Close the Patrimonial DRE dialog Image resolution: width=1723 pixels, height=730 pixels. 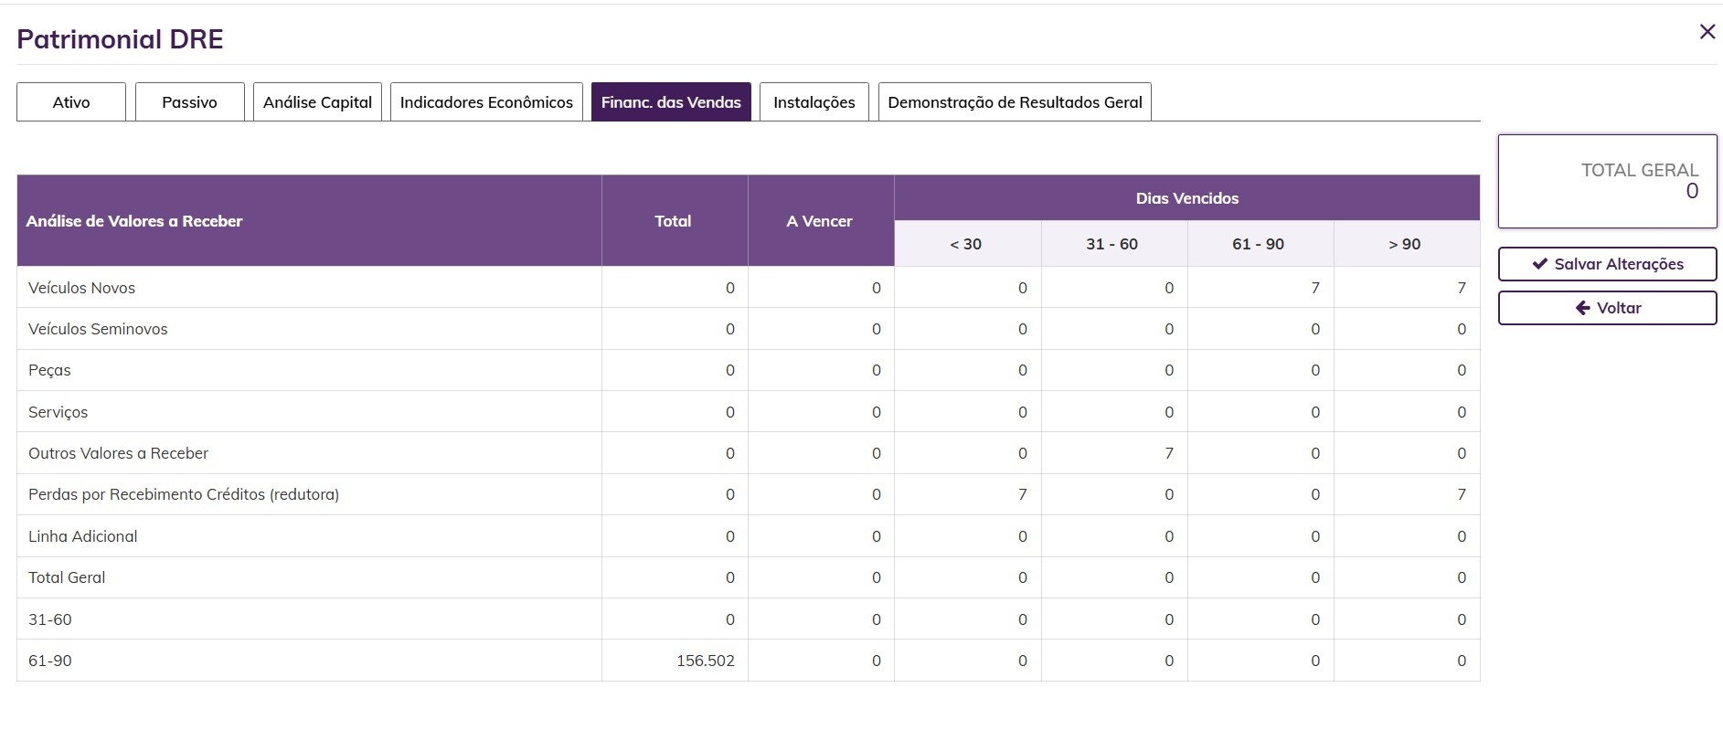point(1707,32)
